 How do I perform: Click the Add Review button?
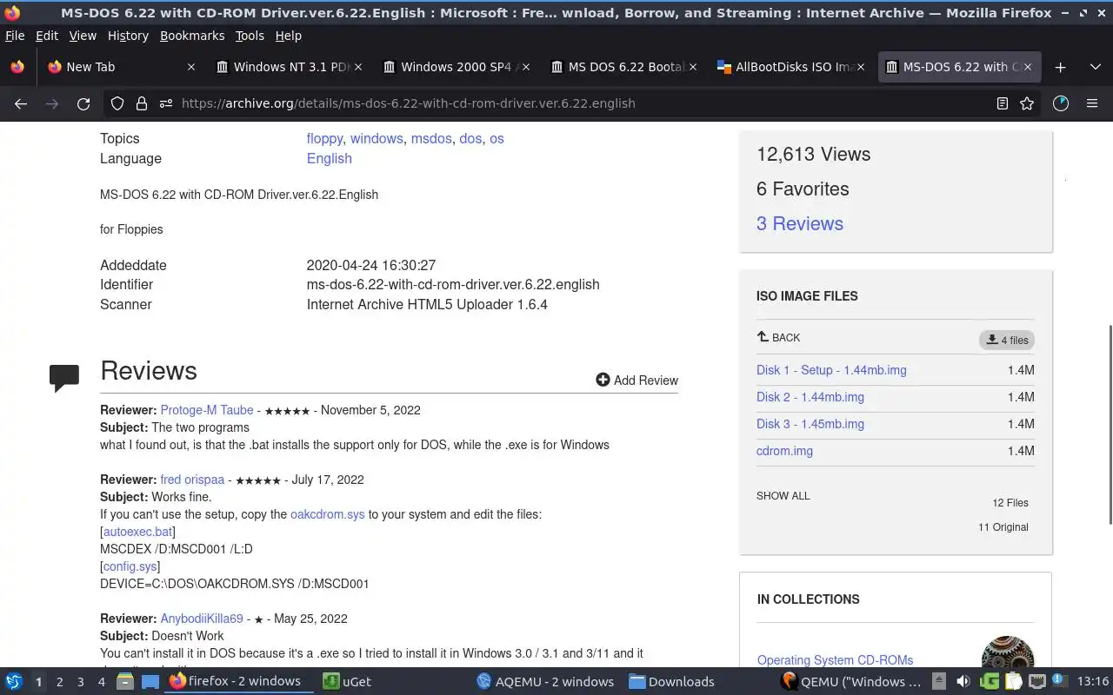pos(636,381)
